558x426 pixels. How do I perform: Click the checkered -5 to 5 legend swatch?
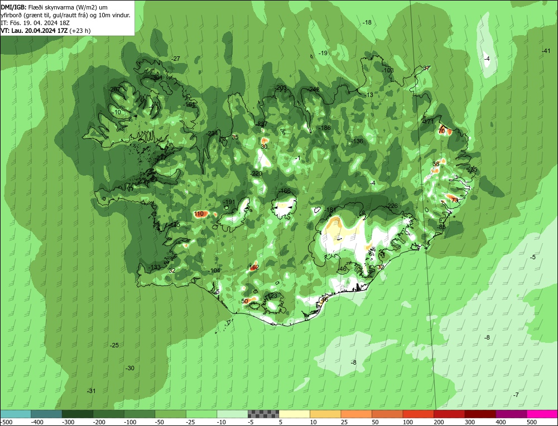tap(263, 414)
